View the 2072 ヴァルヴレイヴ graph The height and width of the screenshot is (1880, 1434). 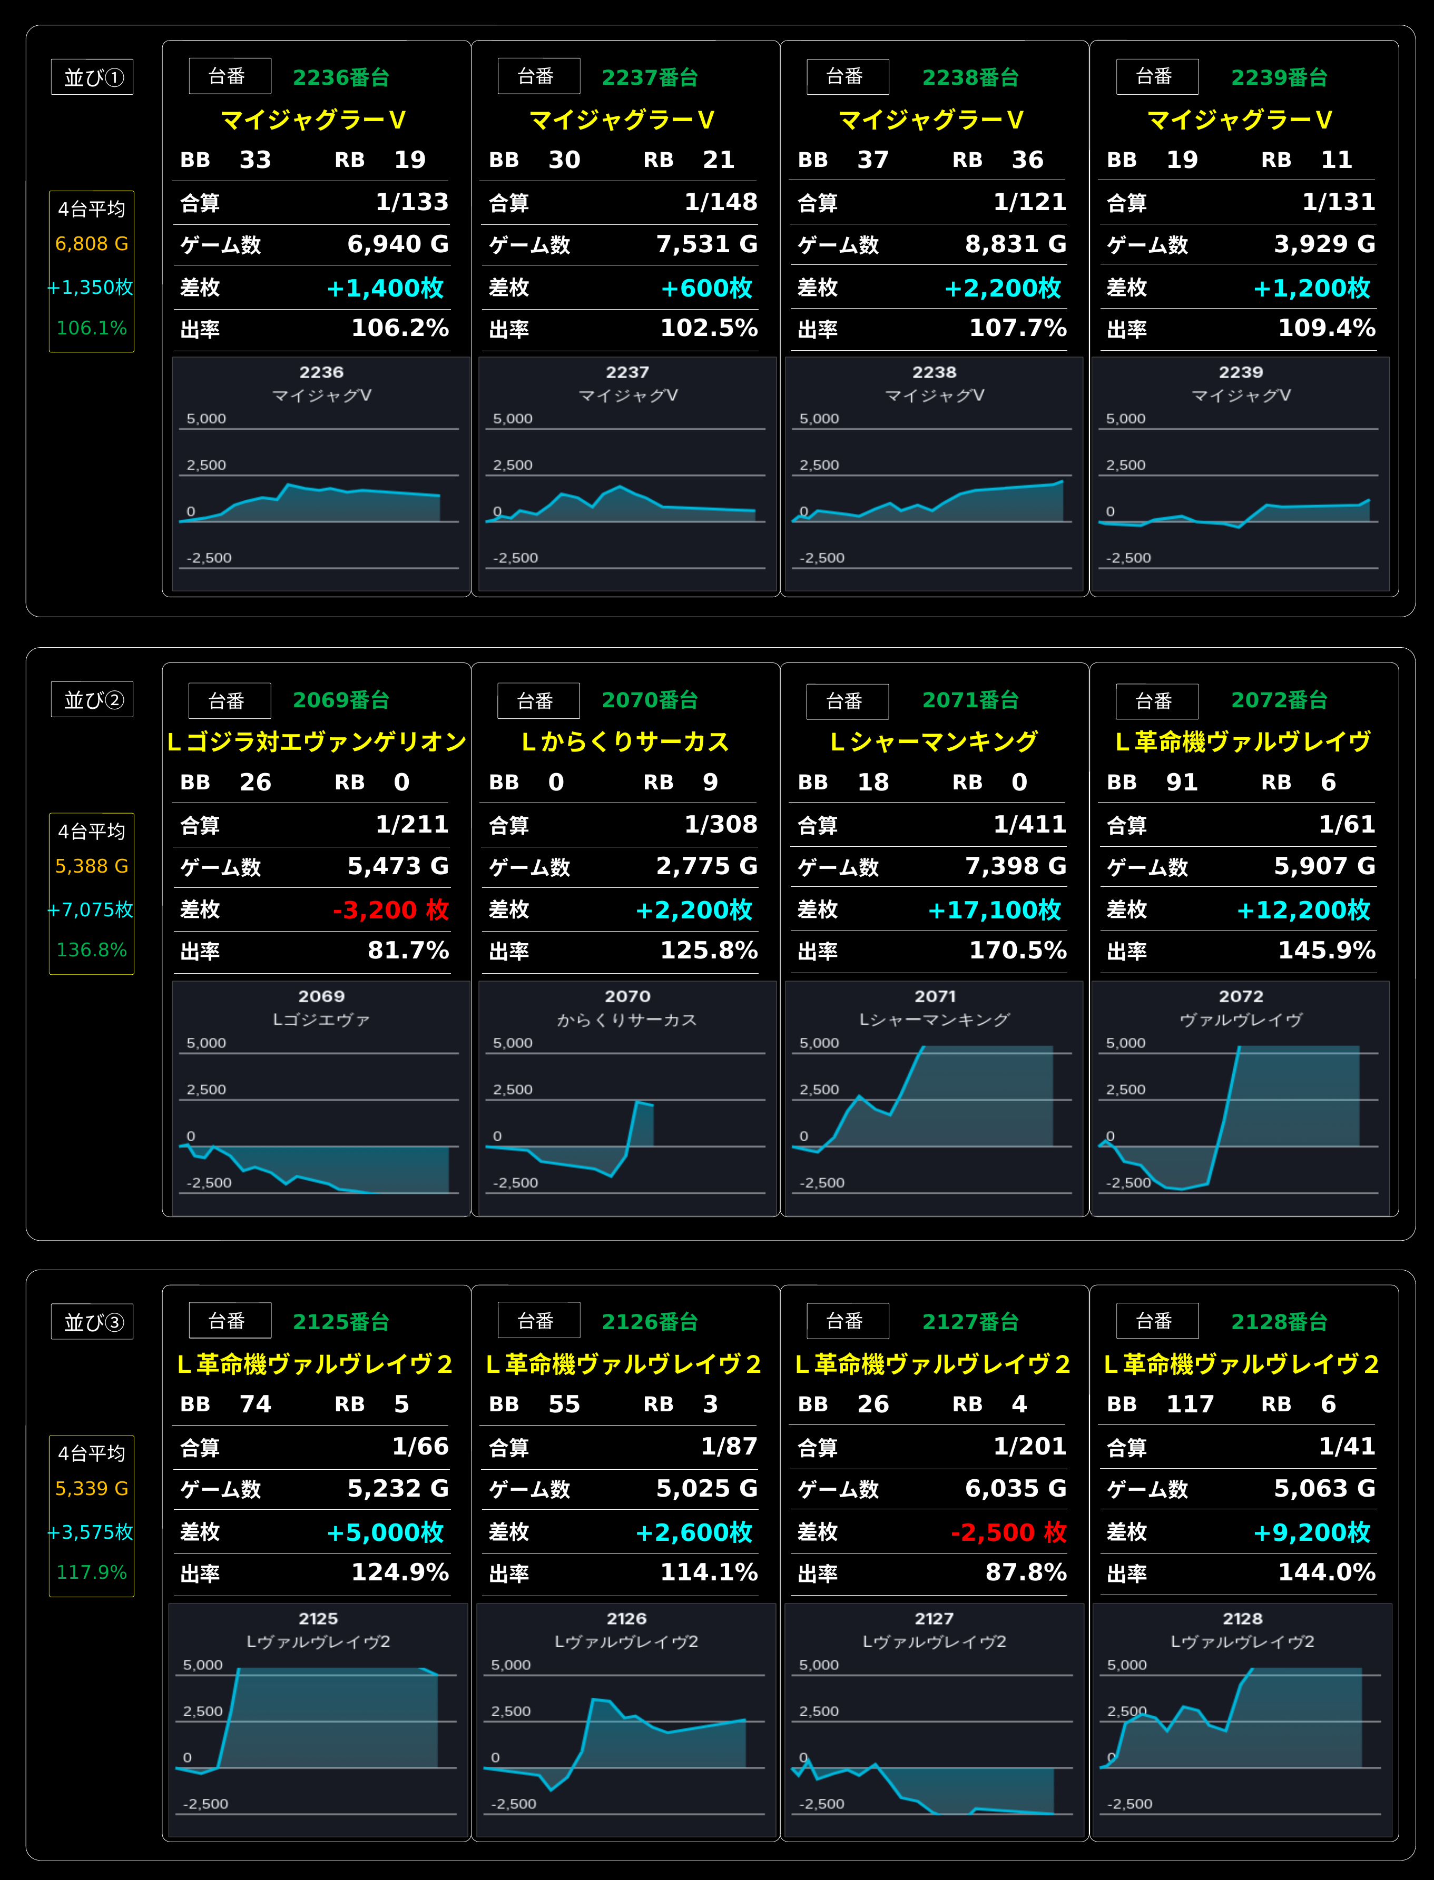tap(1240, 1098)
